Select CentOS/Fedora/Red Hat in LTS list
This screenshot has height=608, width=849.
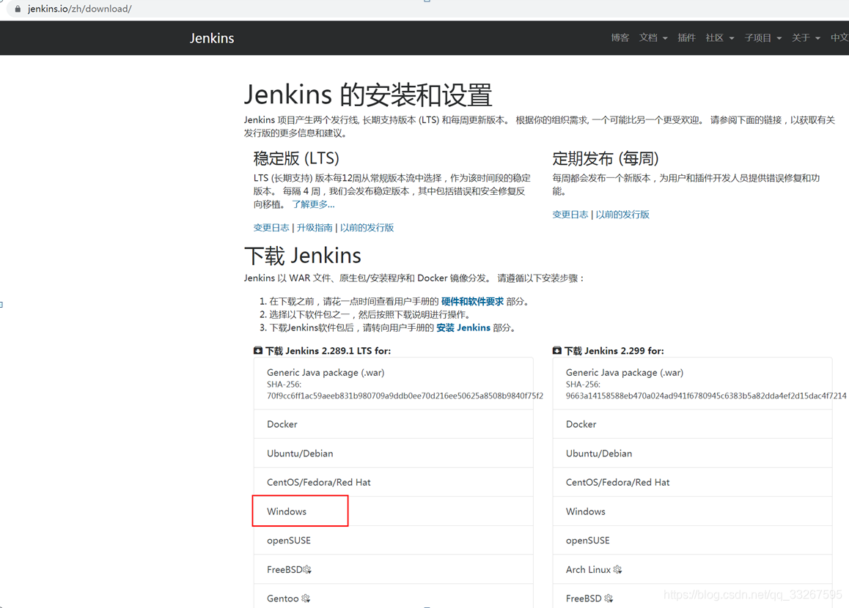click(394, 482)
